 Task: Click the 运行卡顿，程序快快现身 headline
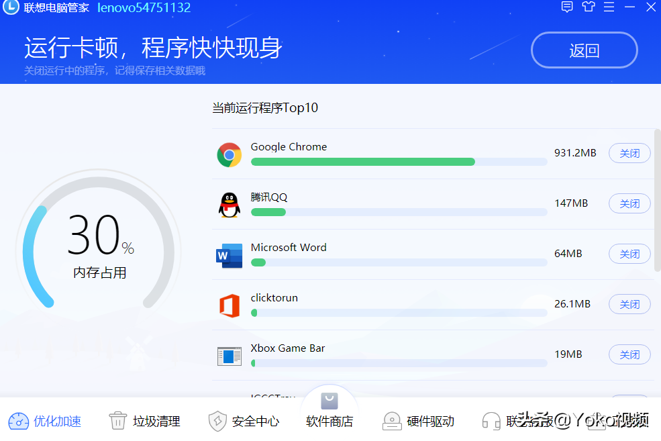pyautogui.click(x=153, y=48)
